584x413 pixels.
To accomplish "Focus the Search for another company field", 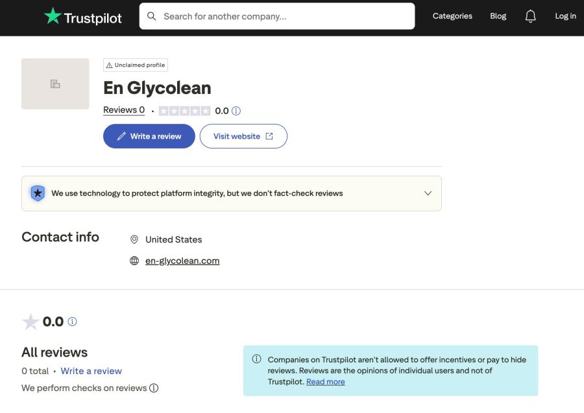I will pyautogui.click(x=286, y=16).
